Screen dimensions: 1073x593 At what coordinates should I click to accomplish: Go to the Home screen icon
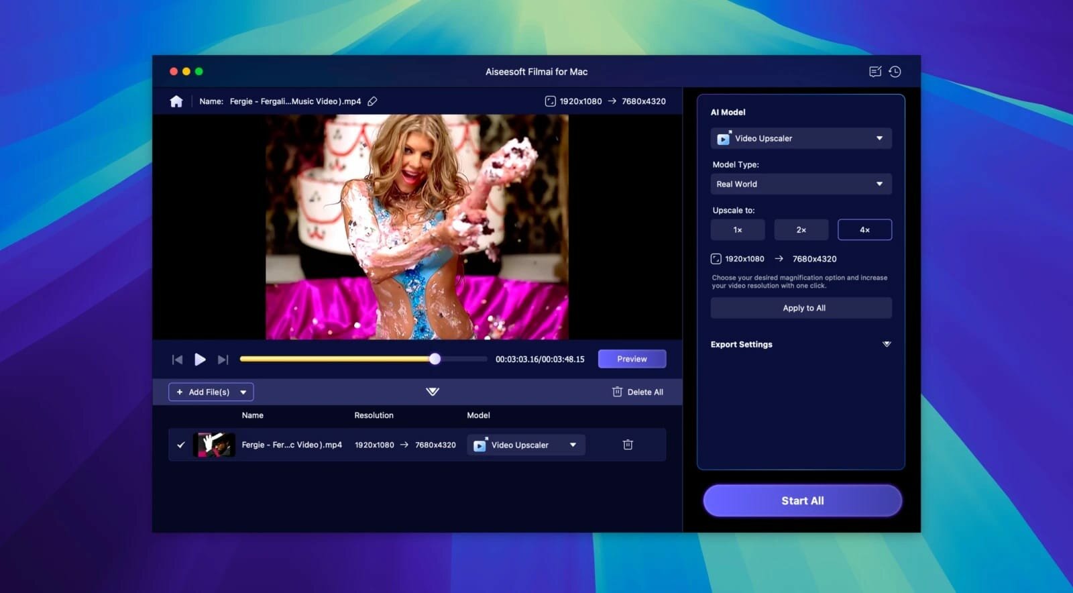coord(176,101)
